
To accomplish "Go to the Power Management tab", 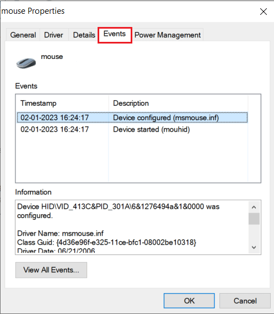I will pos(168,35).
